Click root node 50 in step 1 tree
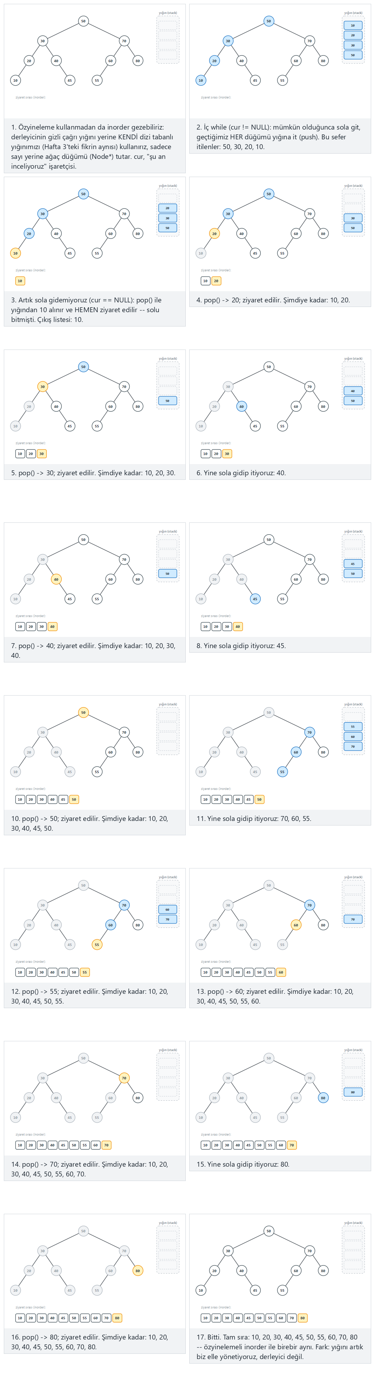 click(x=83, y=21)
